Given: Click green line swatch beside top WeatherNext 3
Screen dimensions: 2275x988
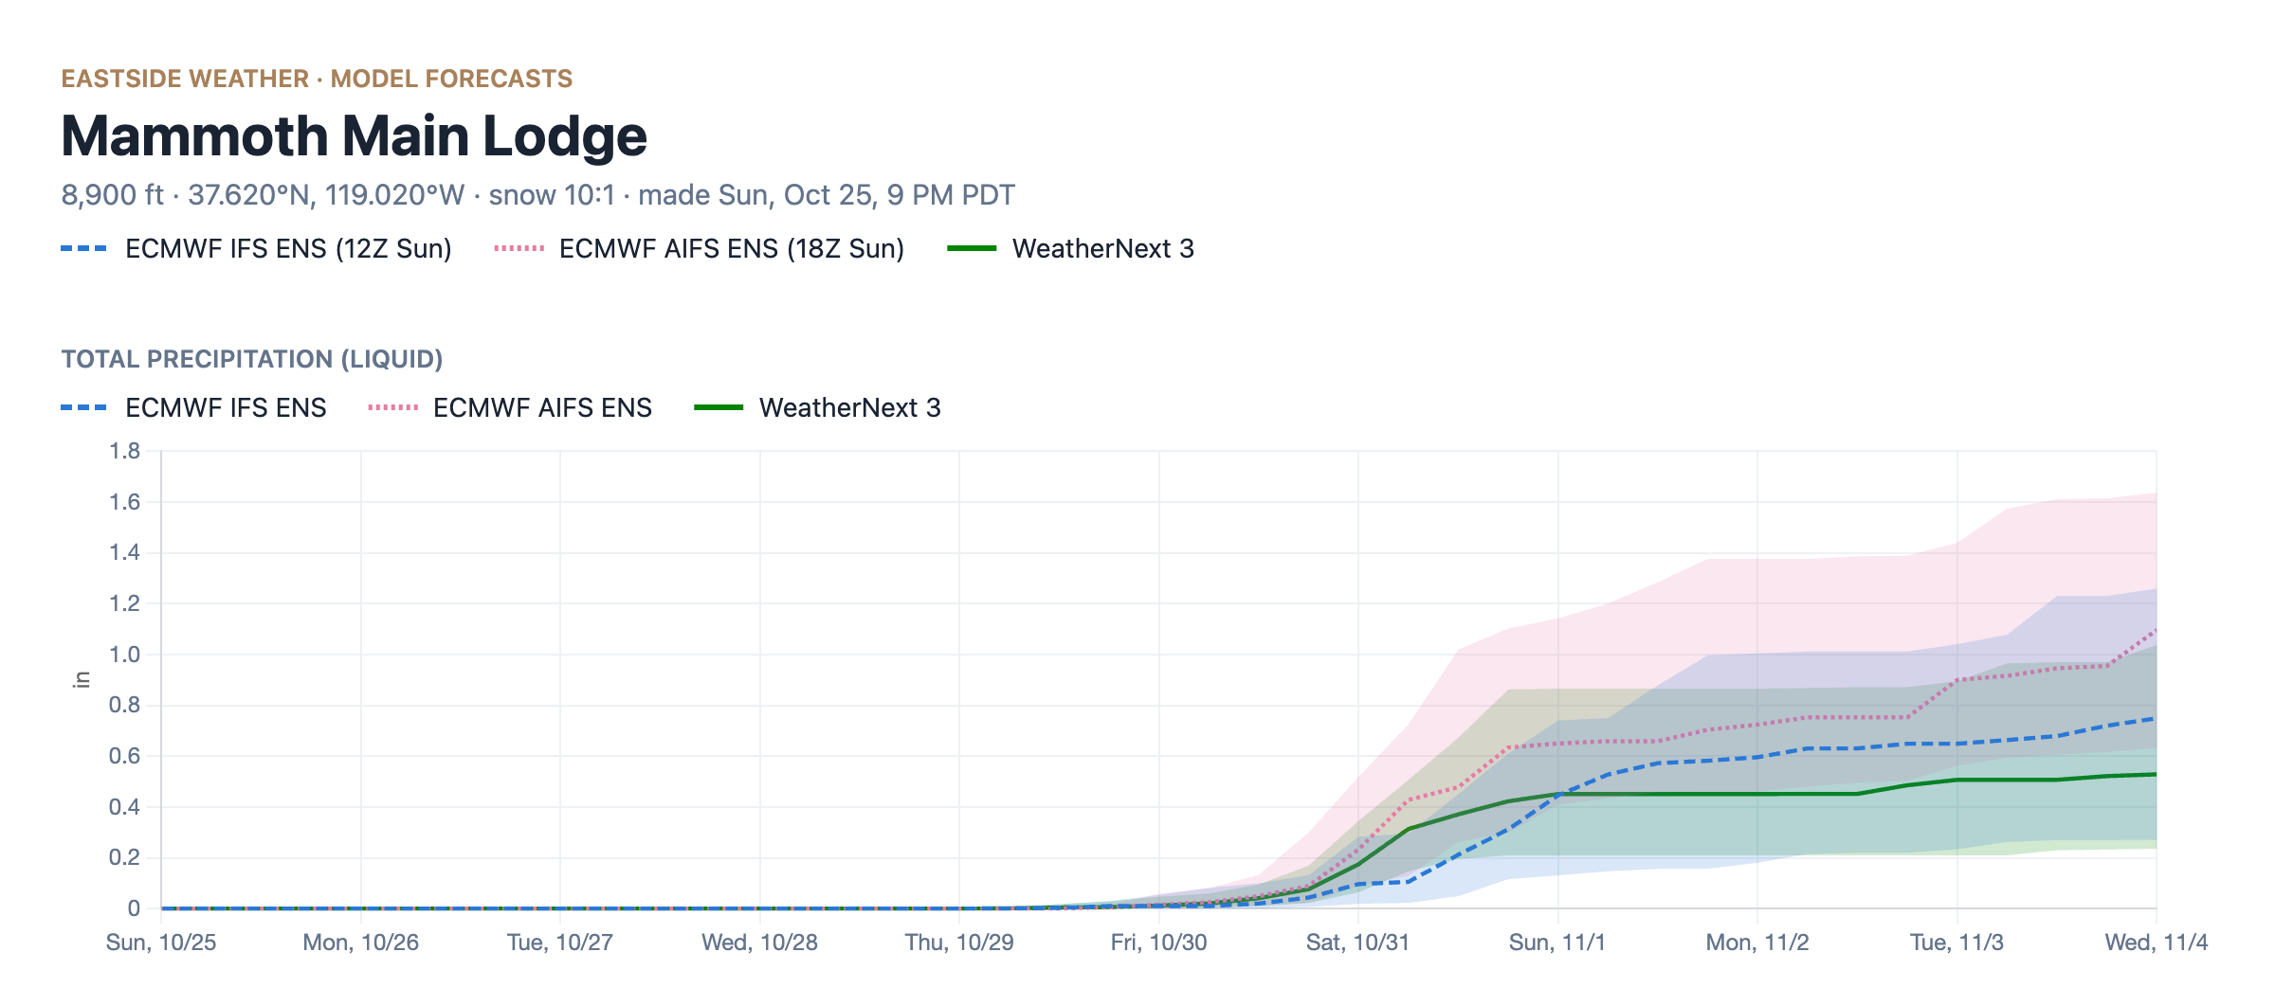Looking at the screenshot, I should [972, 248].
